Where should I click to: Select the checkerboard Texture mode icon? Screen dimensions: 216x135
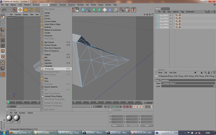coord(2,63)
